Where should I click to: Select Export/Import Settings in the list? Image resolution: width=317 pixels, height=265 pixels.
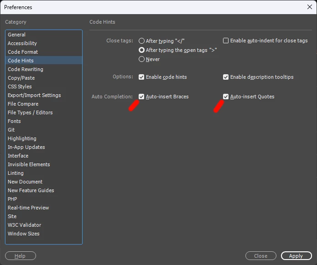click(x=44, y=95)
